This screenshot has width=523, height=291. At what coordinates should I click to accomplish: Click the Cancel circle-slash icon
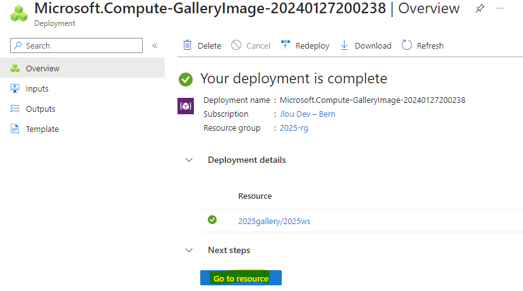click(x=236, y=45)
